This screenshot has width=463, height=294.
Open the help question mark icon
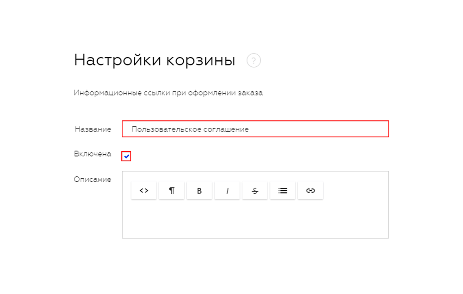click(x=253, y=61)
